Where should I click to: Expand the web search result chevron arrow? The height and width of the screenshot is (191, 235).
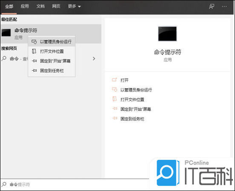coord(94,58)
